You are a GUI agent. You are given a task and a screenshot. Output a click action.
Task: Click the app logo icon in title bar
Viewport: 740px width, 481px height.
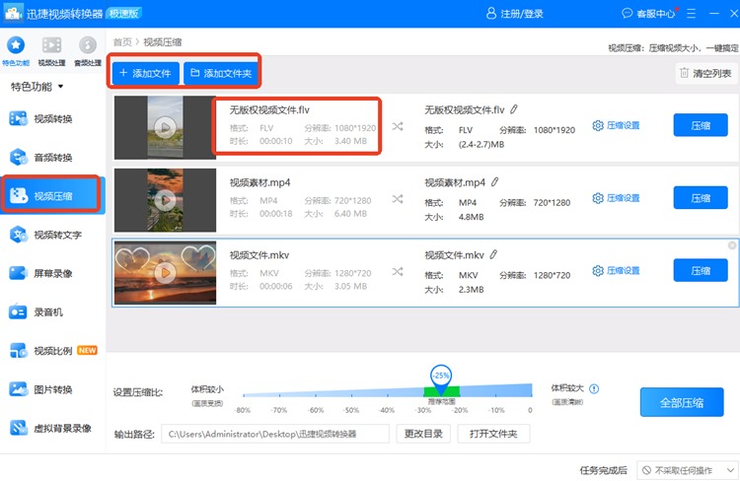tap(13, 13)
